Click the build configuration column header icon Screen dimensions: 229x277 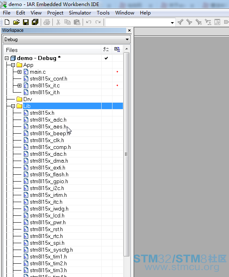(x=106, y=50)
